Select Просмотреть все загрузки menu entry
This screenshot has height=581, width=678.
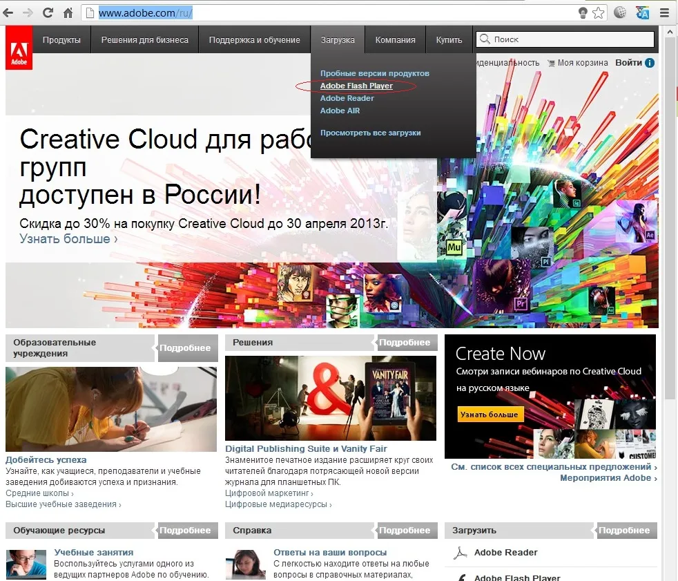tap(370, 133)
